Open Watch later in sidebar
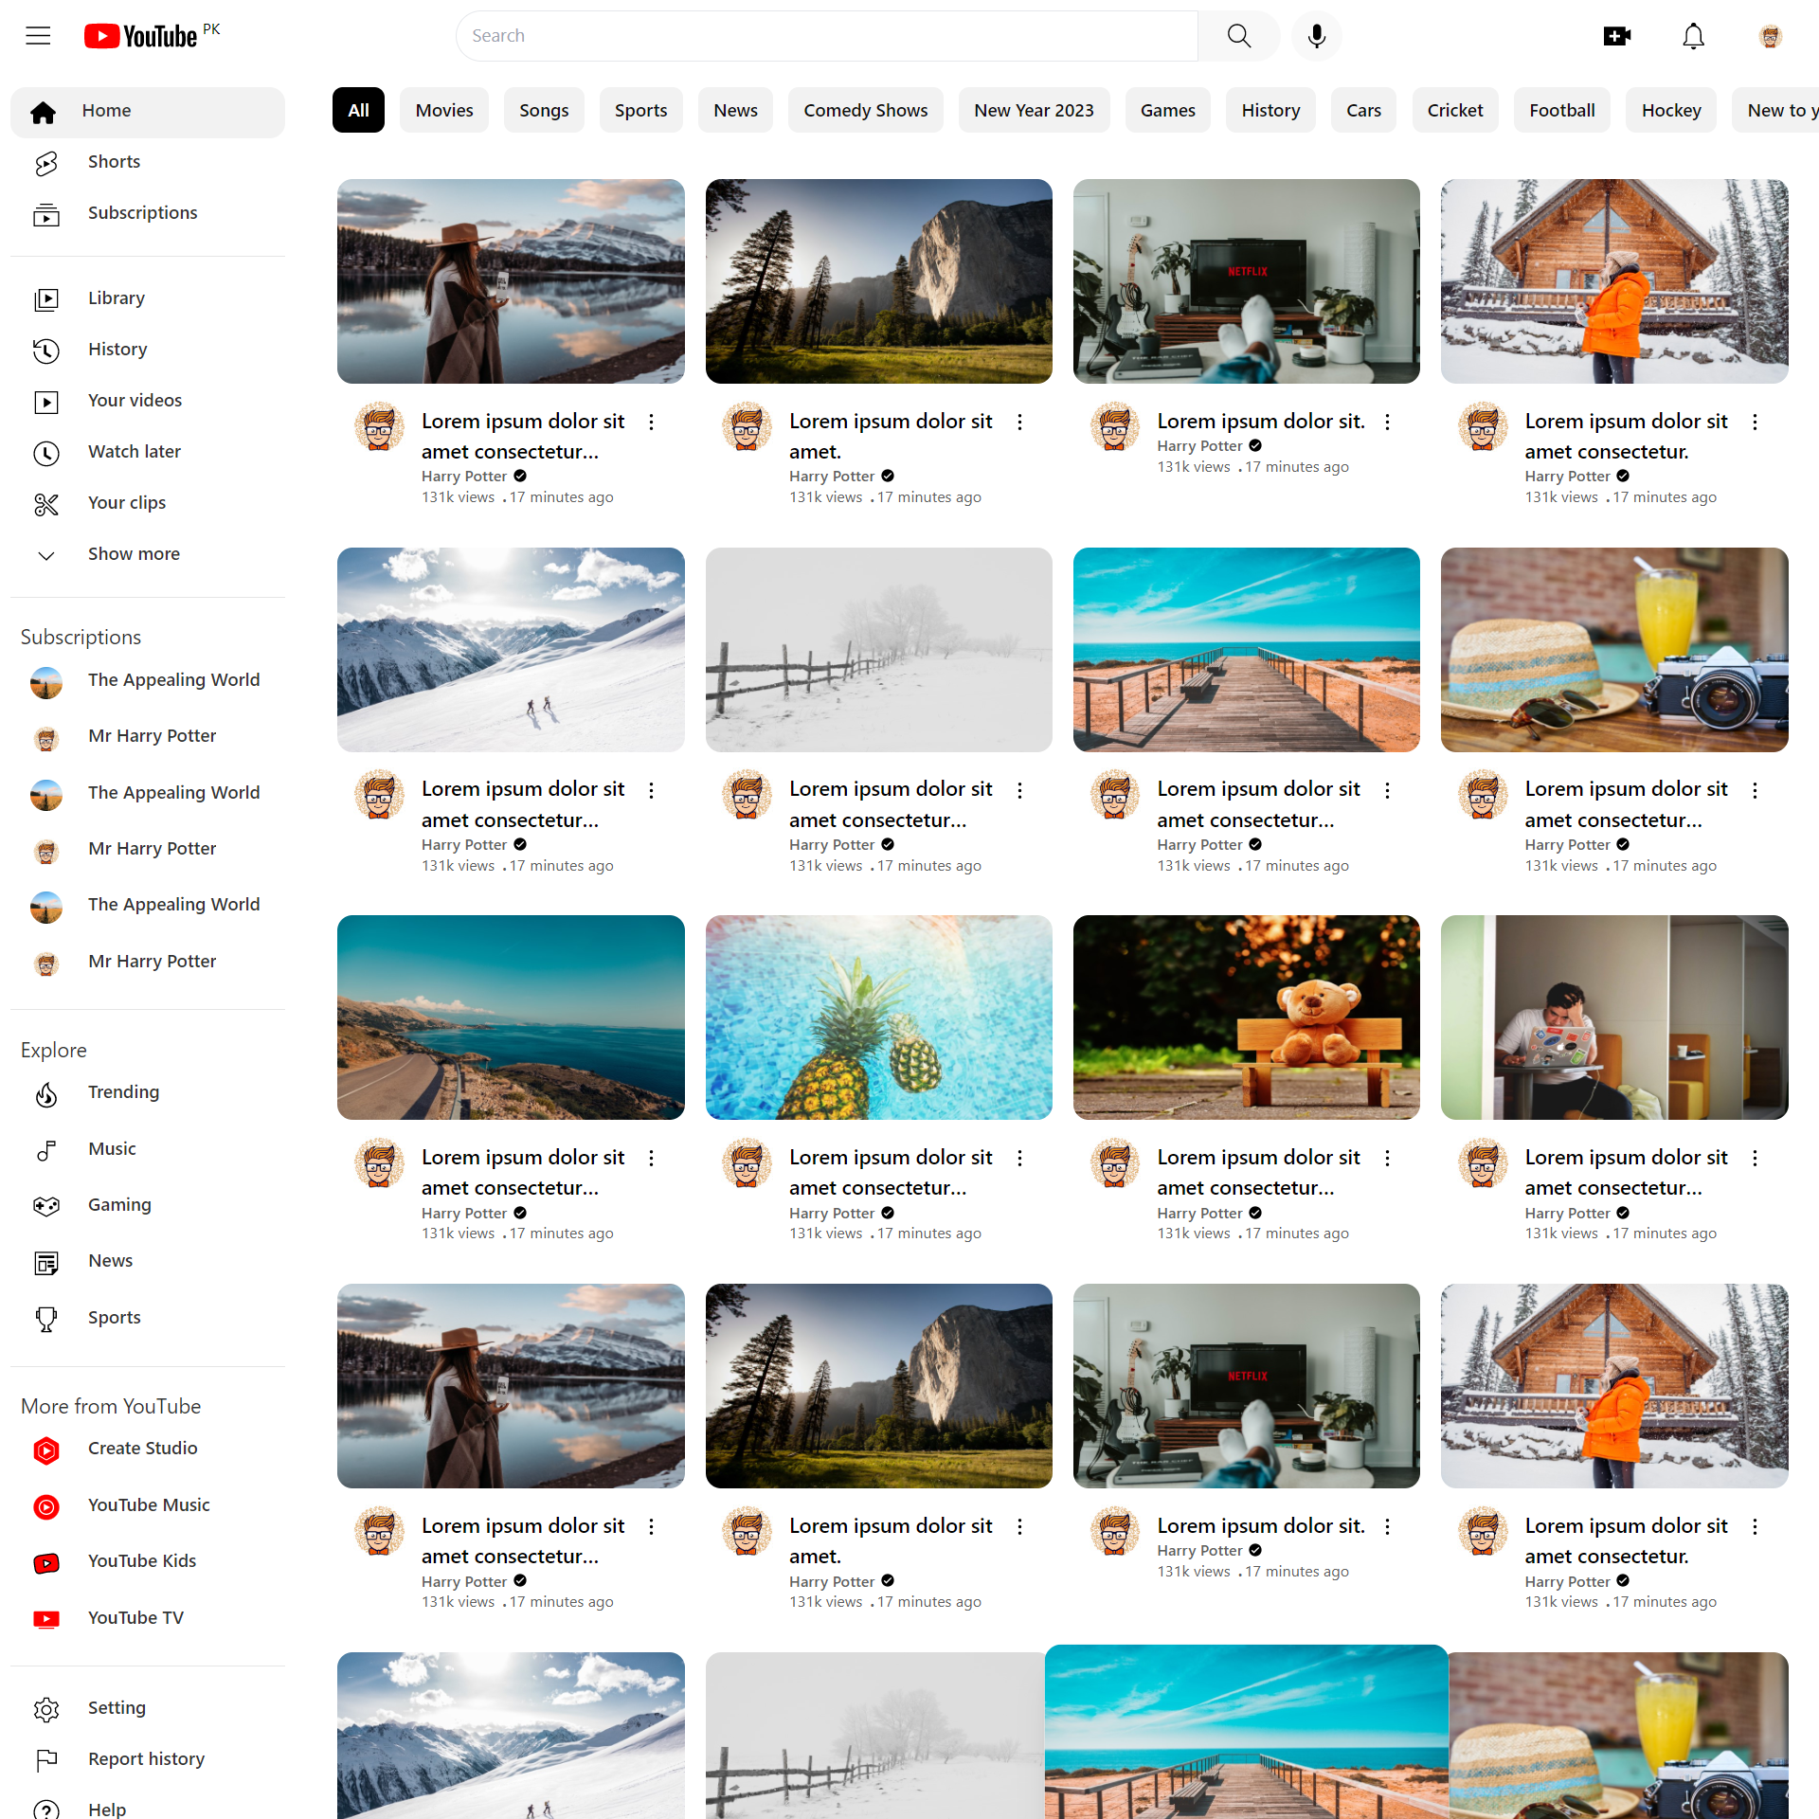This screenshot has height=1819, width=1819. [x=134, y=452]
